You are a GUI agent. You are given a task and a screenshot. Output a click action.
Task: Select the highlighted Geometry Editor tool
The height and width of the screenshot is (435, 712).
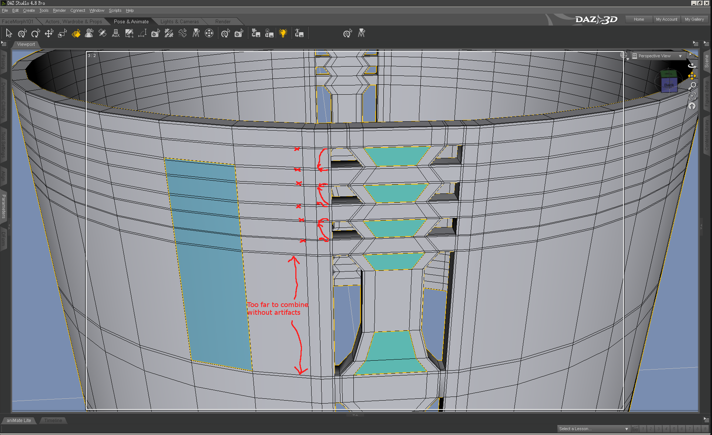[76, 34]
